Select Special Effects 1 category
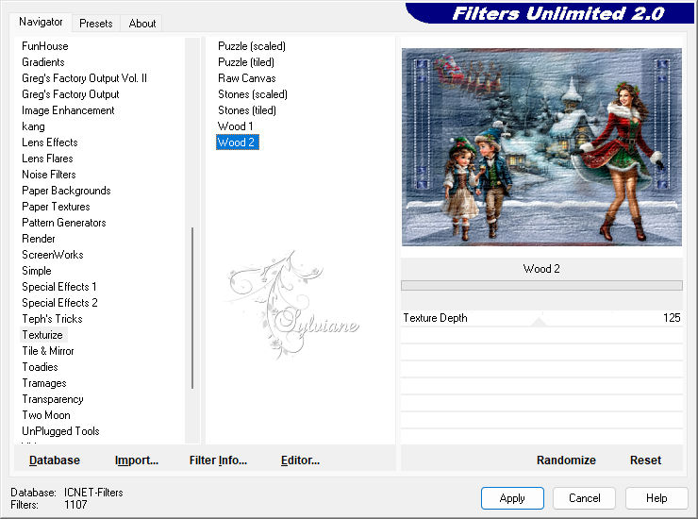Screen dimensions: 698x519 59,287
